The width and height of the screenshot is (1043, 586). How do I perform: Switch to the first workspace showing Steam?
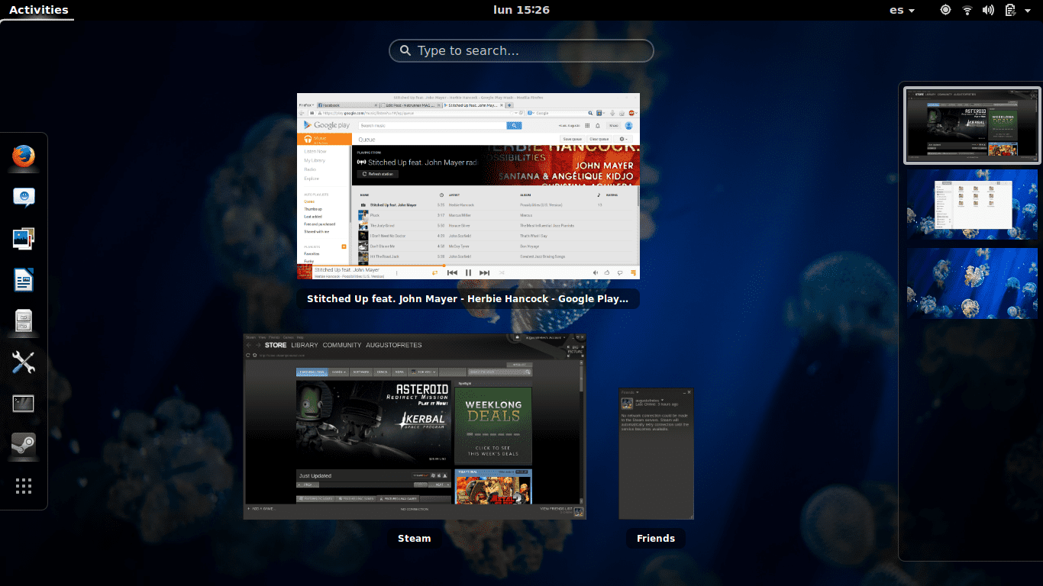(972, 125)
